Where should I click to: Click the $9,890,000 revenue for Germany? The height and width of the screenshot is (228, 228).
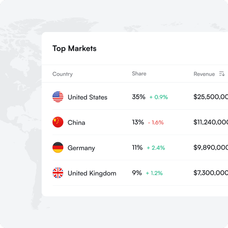pyautogui.click(x=211, y=147)
